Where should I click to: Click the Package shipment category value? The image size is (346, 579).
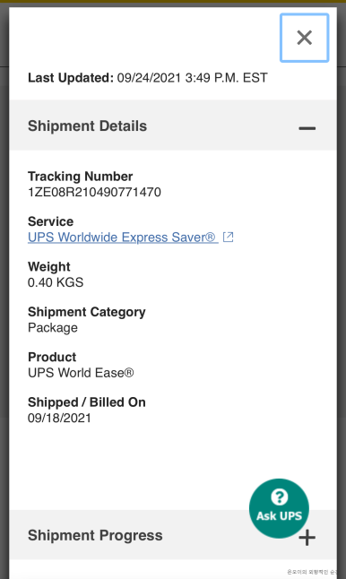click(53, 328)
